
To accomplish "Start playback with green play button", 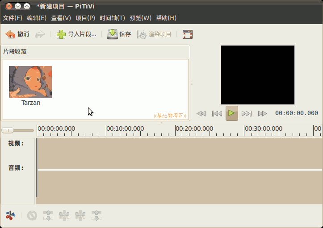I will [x=232, y=113].
